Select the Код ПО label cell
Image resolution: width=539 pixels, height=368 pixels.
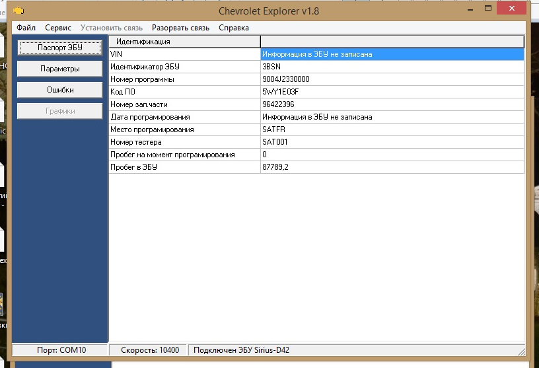(x=185, y=92)
